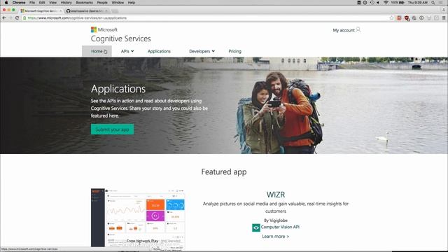Go to the Pricing tab
The image size is (448, 252).
[235, 51]
